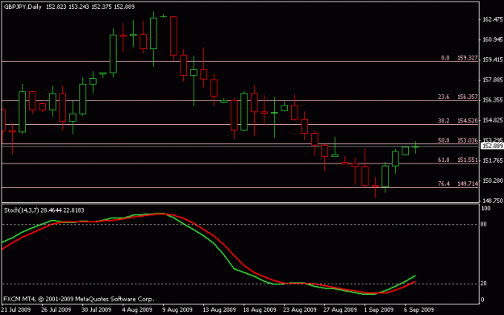Viewport: 504px width, 315px height.
Task: Select the 154.825 price axis label
Action: click(x=493, y=120)
